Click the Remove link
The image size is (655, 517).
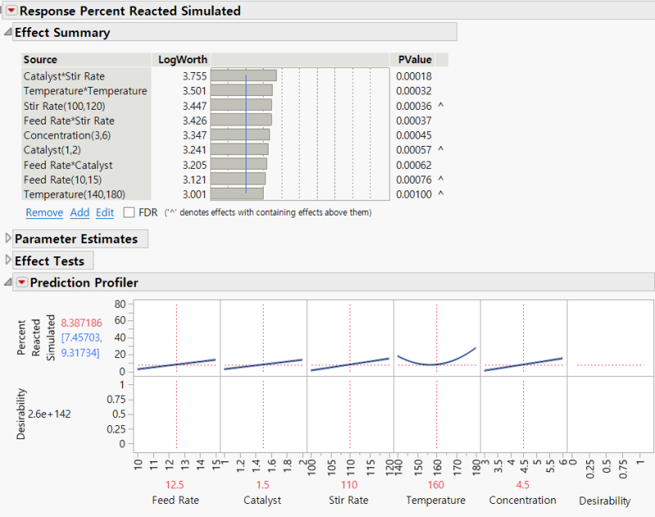44,212
